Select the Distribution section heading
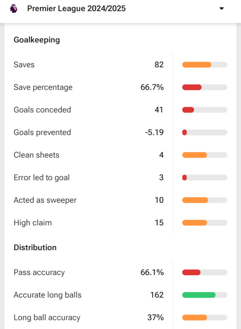 (x=35, y=247)
